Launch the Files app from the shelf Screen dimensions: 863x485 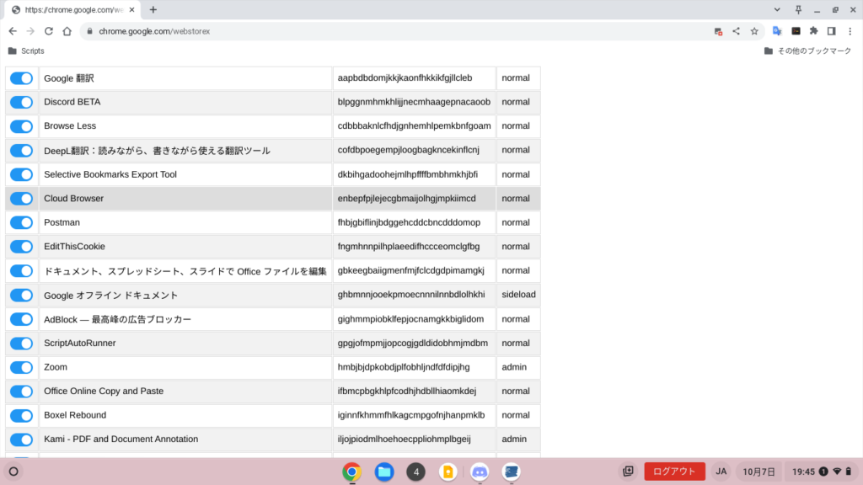click(x=383, y=472)
